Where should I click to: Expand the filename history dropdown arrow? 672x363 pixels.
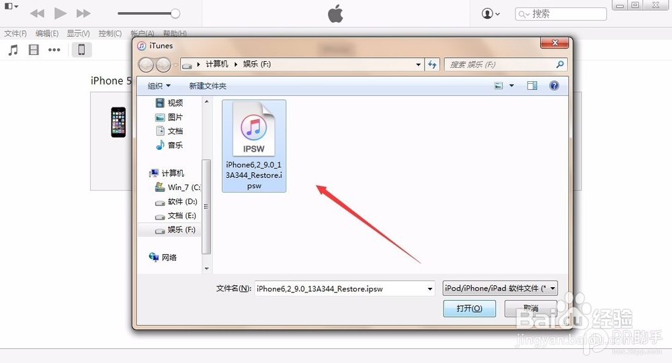coord(430,289)
